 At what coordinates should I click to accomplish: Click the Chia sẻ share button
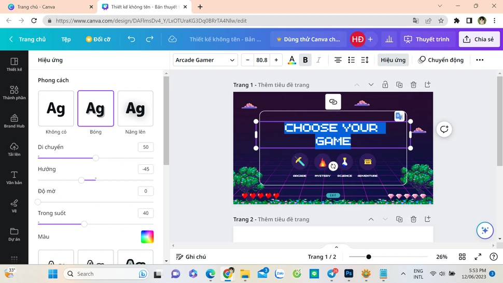coord(479,39)
